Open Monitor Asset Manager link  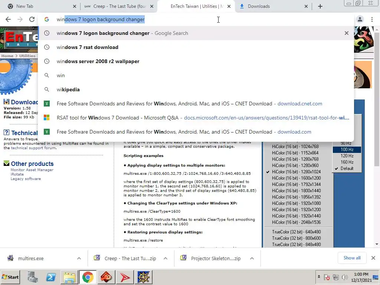tap(32, 170)
